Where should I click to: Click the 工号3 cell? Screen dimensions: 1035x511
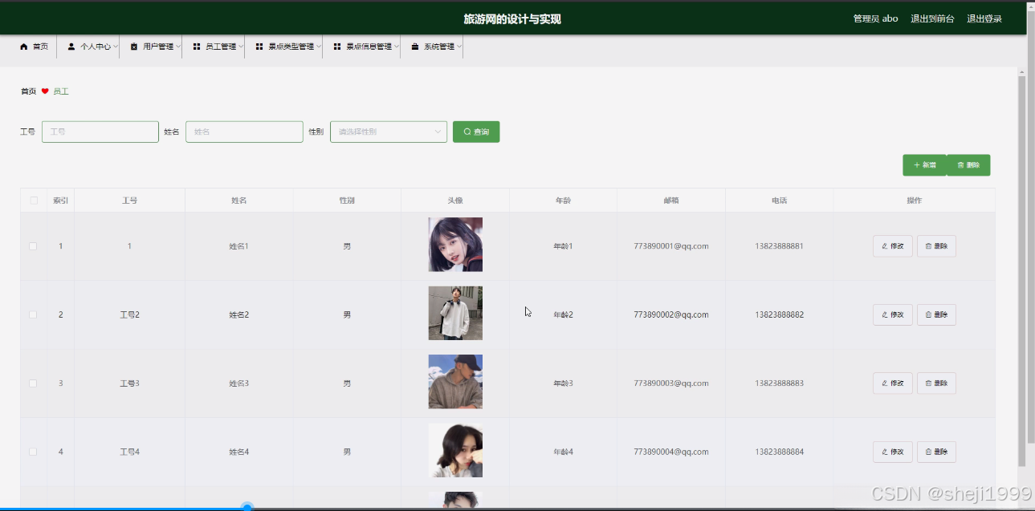(x=129, y=383)
